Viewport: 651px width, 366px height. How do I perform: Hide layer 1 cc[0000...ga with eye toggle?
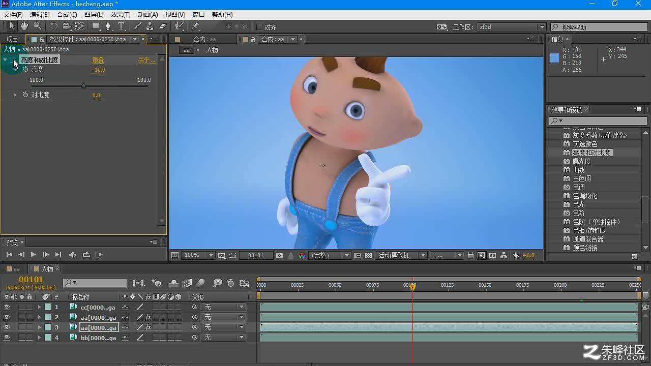click(7, 307)
